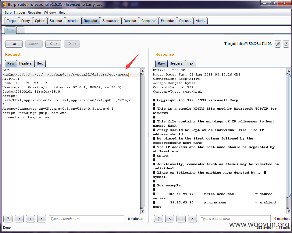Open the back history dropdown arrow
Image resolution: width=292 pixels, height=233 pixels.
point(57,44)
